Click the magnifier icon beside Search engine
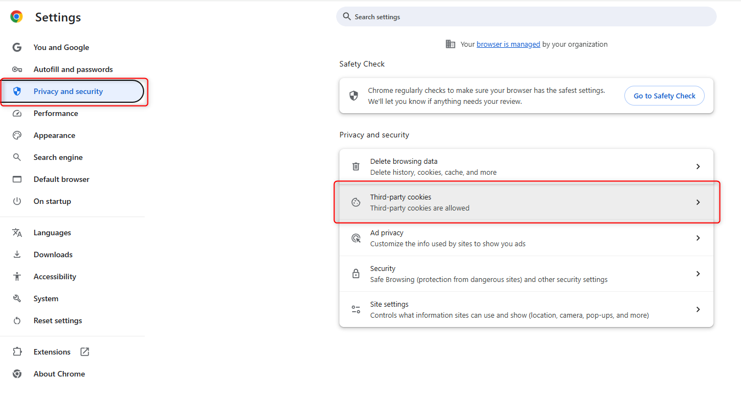Screen dimensions: 741x393 click(17, 157)
